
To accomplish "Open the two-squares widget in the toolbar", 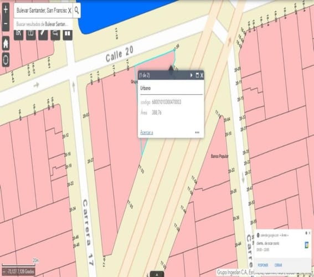I will pos(68,34).
